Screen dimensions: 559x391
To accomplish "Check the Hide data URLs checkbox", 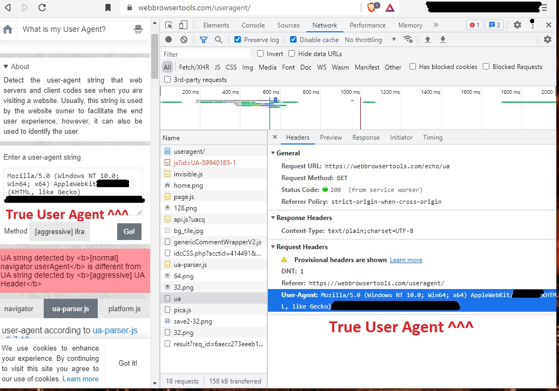I will click(x=292, y=53).
